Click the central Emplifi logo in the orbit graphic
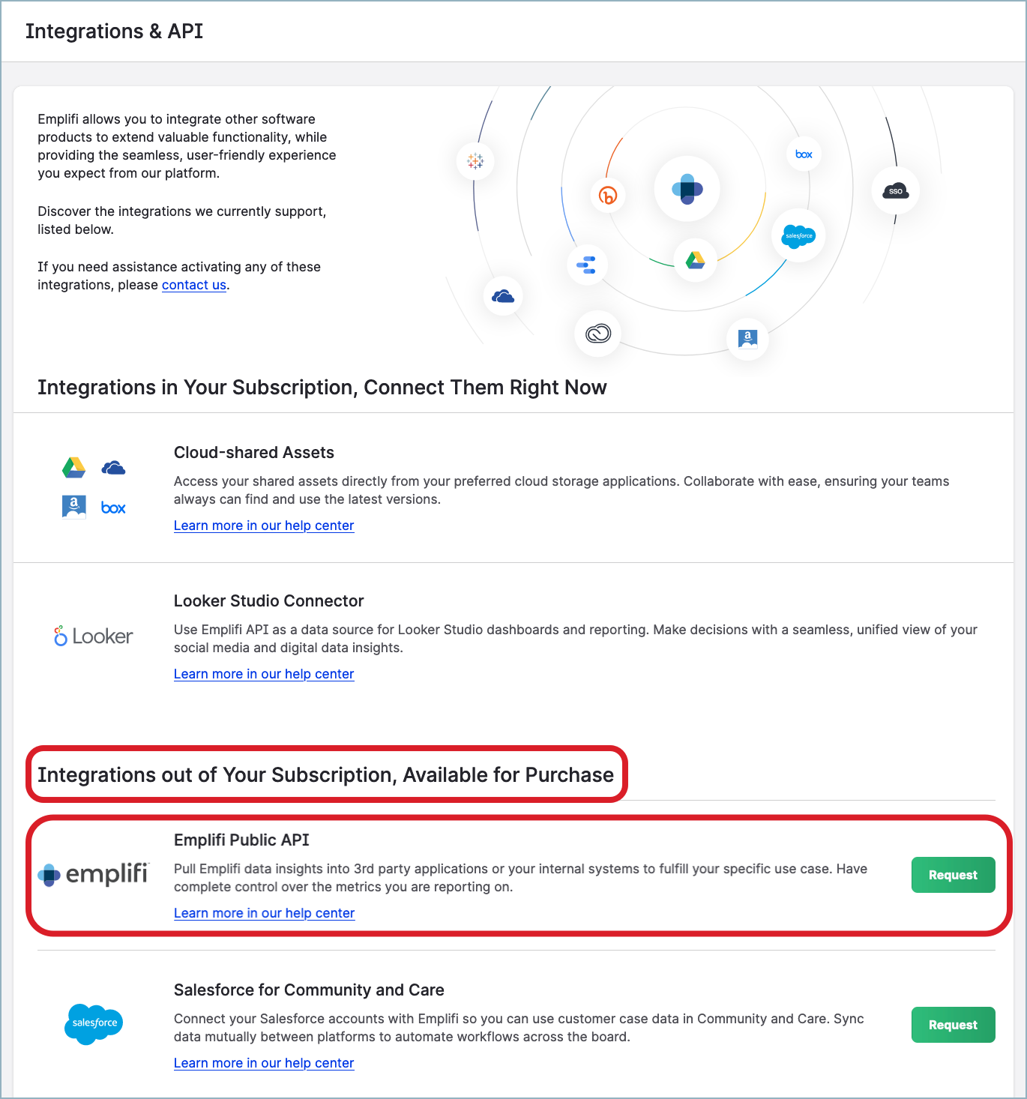Viewport: 1027px width, 1099px height. coord(687,189)
